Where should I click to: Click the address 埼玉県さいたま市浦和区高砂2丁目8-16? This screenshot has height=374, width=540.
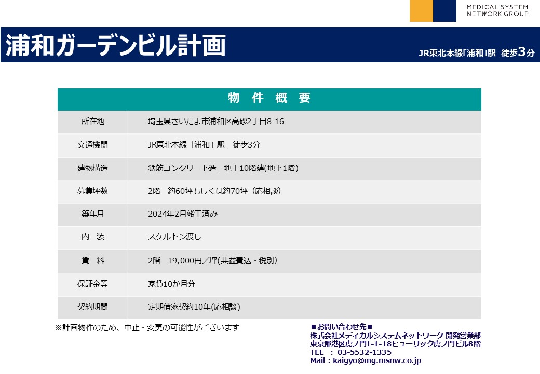tap(215, 122)
